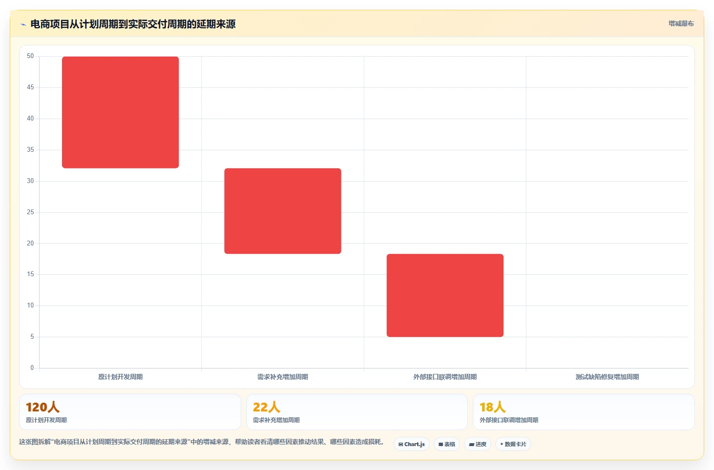The width and height of the screenshot is (714, 470).
Task: Select the 数据卡片 tag
Action: (513, 444)
